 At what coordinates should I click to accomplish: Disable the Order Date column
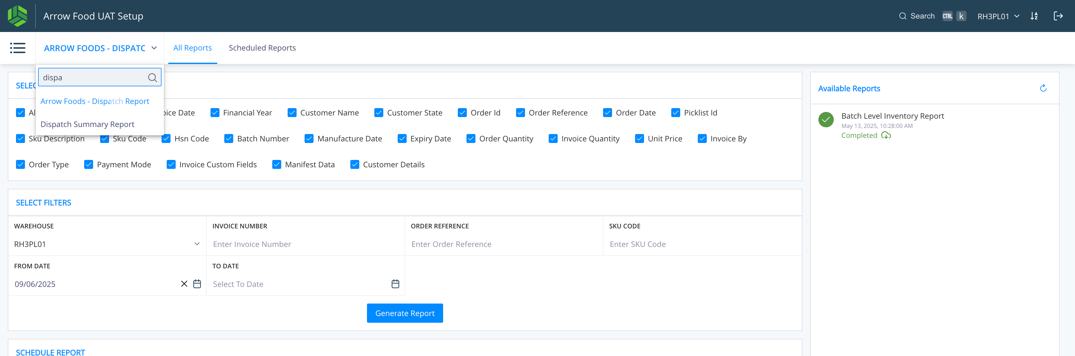click(x=608, y=113)
